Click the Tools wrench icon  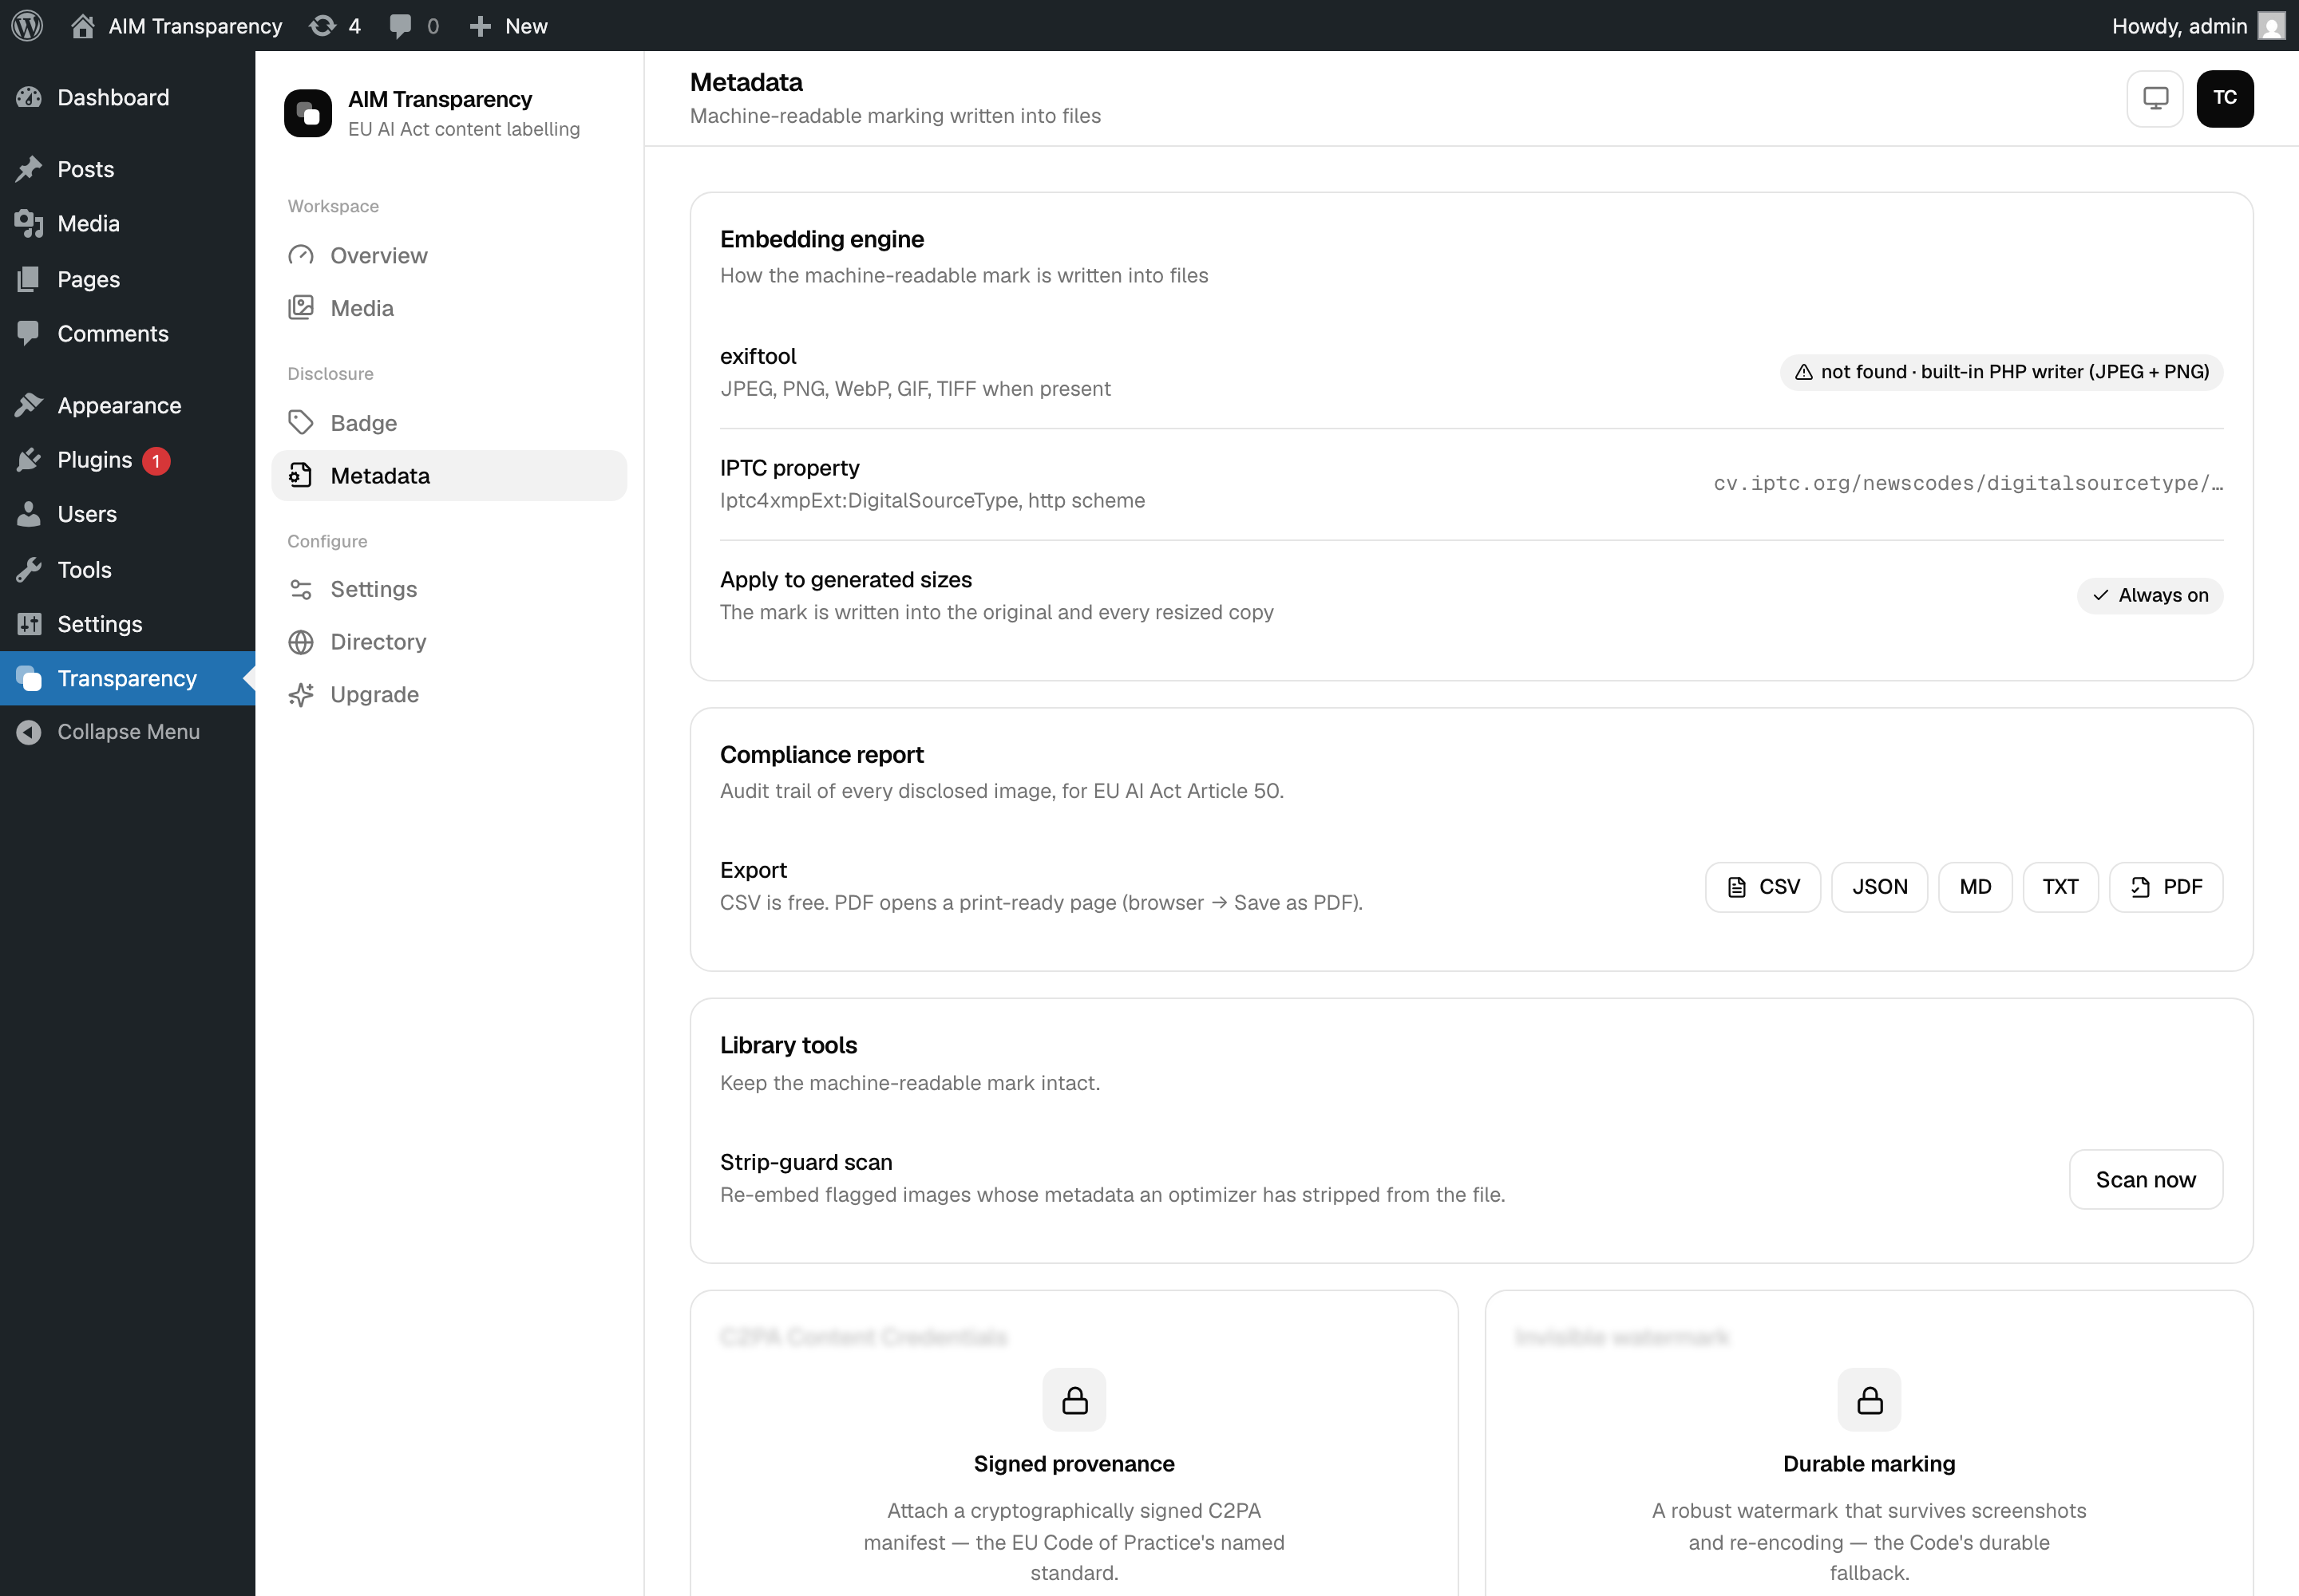(x=29, y=569)
